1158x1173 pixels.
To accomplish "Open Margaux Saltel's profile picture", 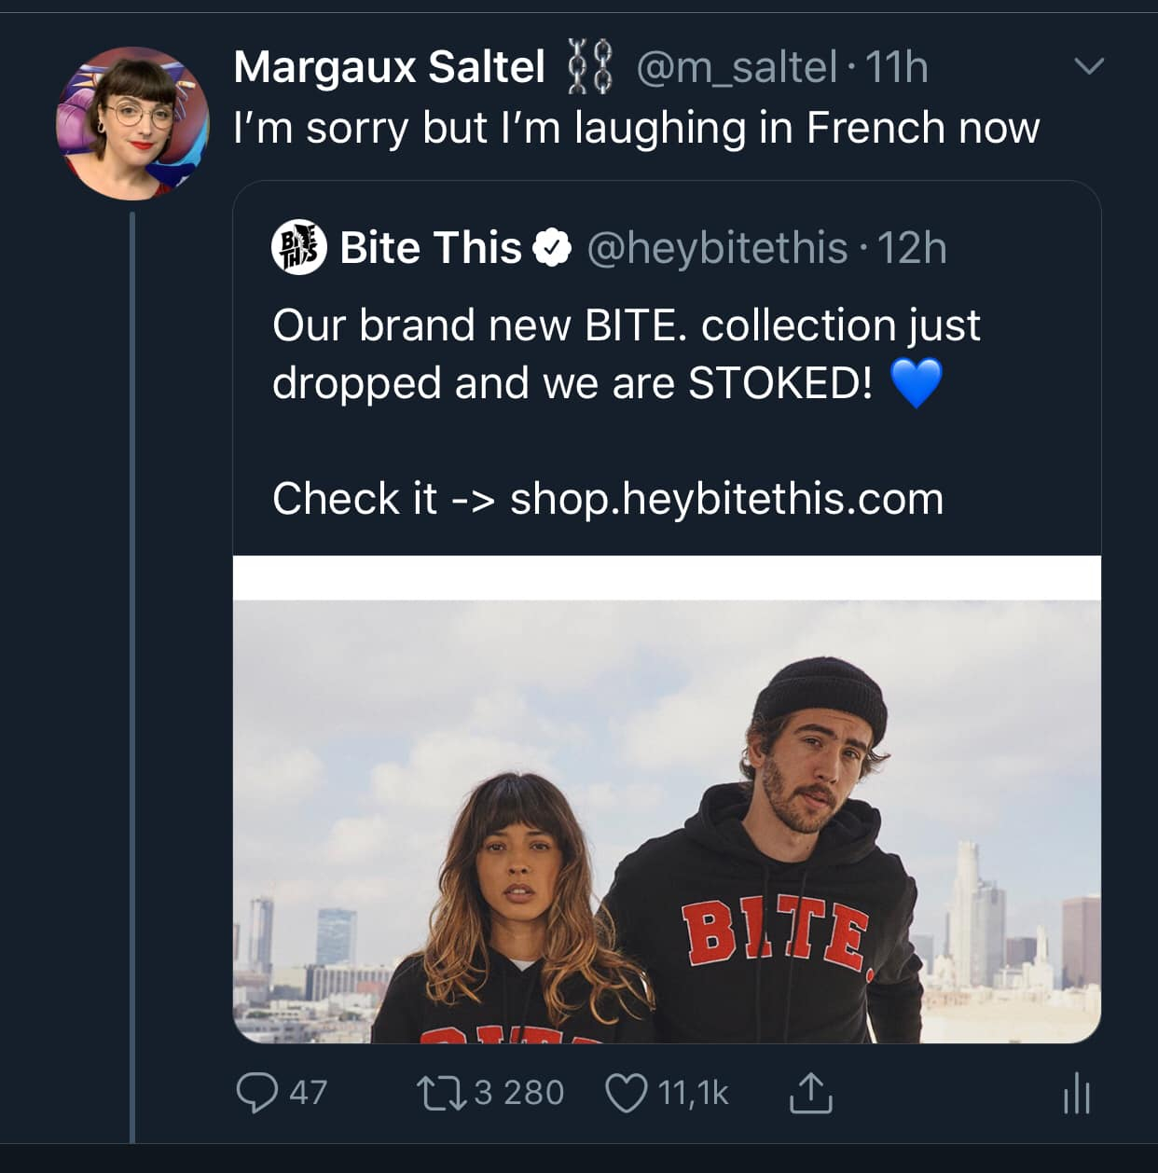I will (131, 123).
